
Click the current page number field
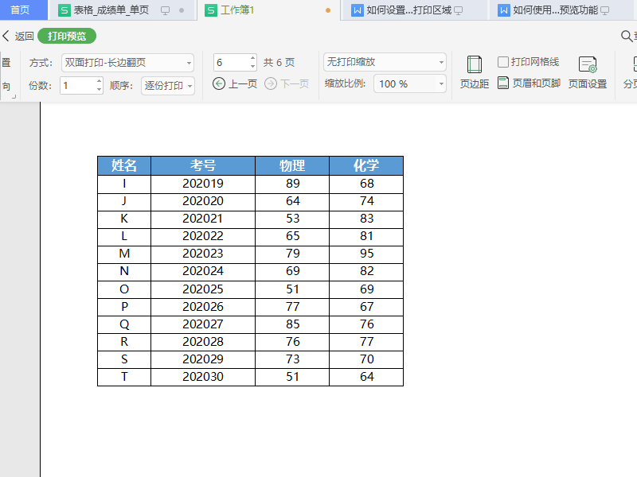(231, 63)
